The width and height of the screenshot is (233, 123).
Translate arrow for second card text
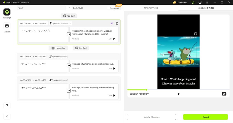[69, 65]
